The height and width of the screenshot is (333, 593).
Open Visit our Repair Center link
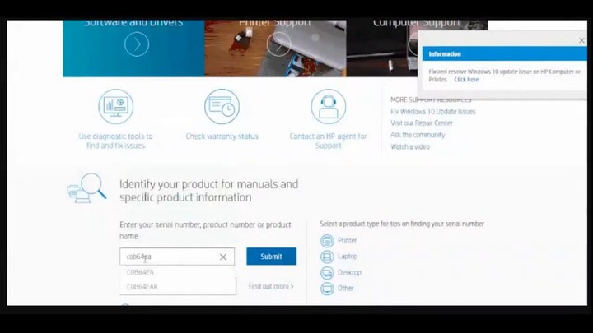pyautogui.click(x=422, y=123)
